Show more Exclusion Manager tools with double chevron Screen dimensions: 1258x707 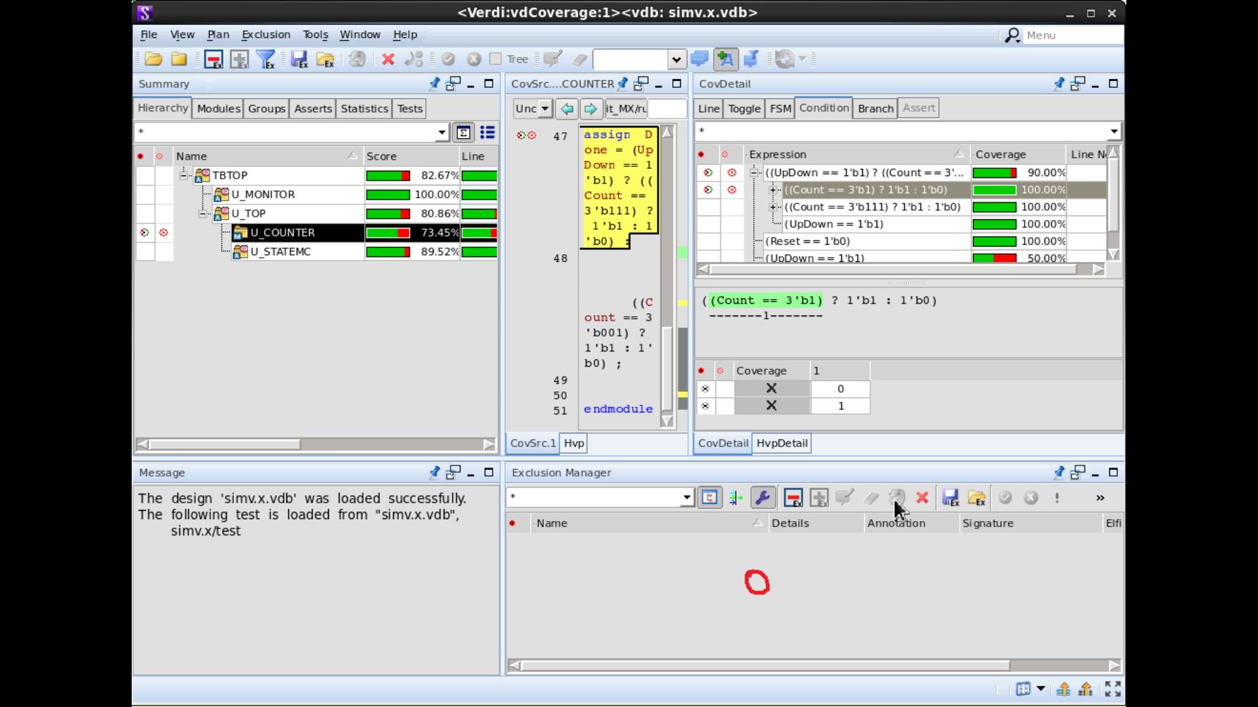tap(1100, 498)
